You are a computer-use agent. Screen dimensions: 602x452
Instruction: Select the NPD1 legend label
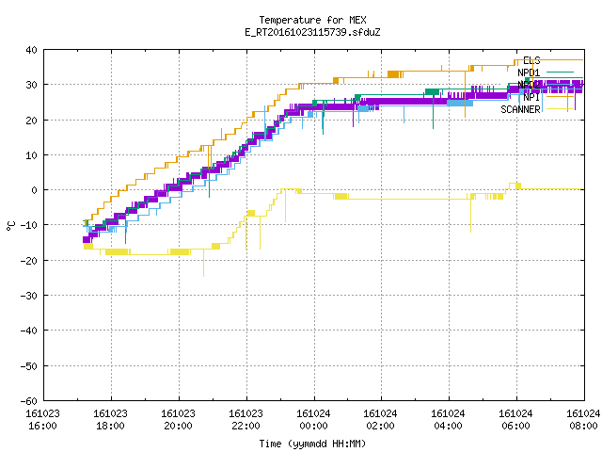[529, 73]
